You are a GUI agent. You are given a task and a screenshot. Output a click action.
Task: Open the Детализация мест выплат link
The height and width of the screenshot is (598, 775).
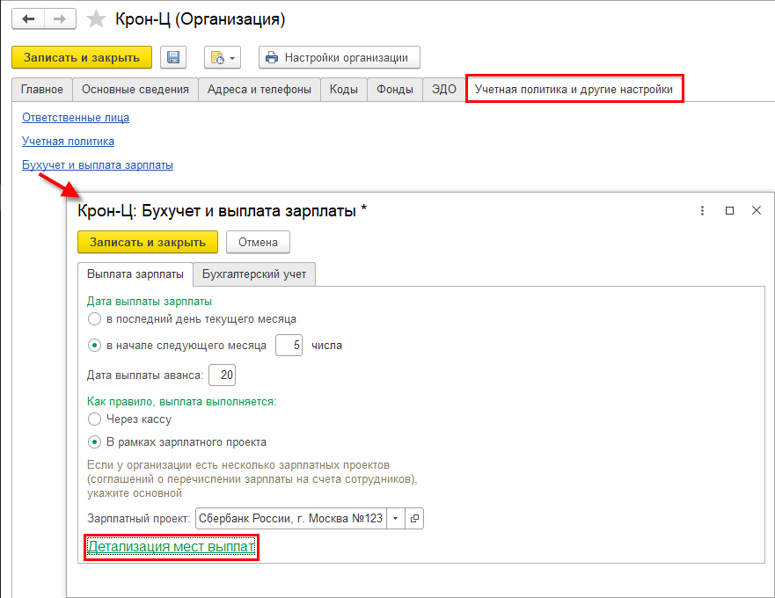point(171,547)
